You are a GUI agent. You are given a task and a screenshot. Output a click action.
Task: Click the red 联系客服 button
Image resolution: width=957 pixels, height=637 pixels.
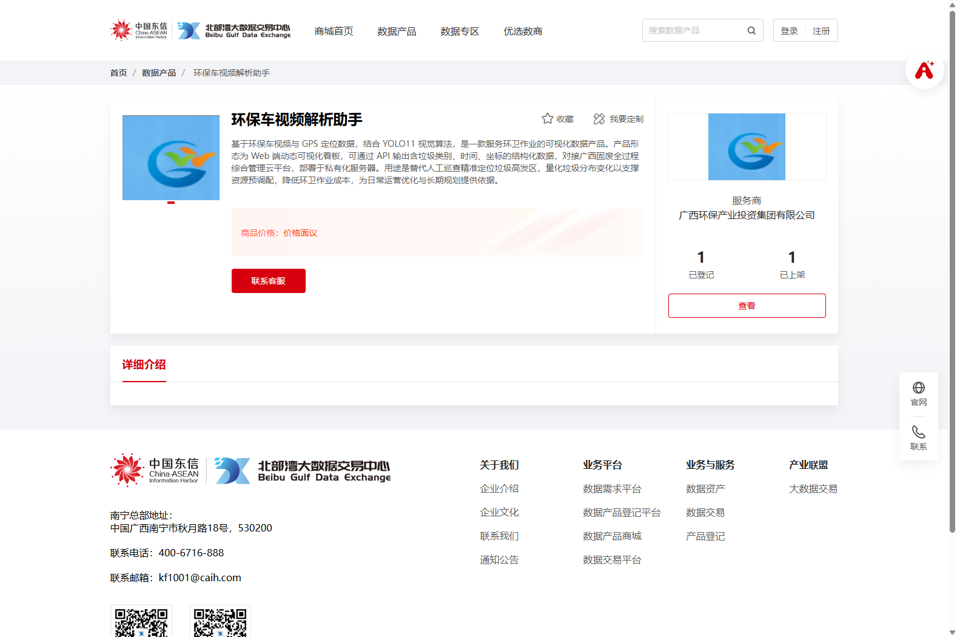[x=269, y=281]
